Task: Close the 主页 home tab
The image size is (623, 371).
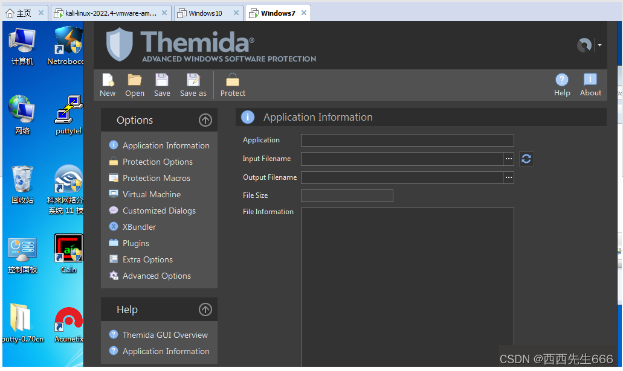Action: point(40,13)
